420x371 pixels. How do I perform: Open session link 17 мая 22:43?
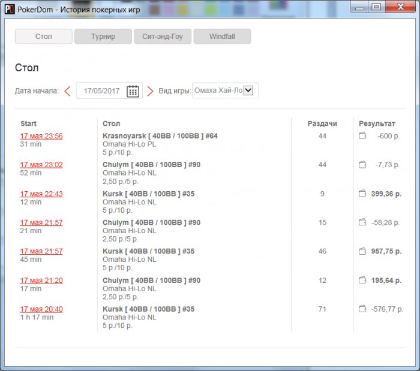(41, 194)
